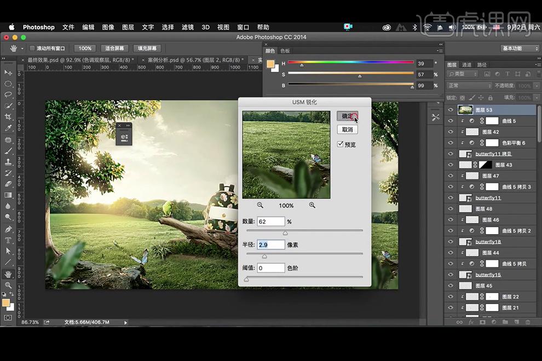Select the History Brush tool

click(8, 173)
